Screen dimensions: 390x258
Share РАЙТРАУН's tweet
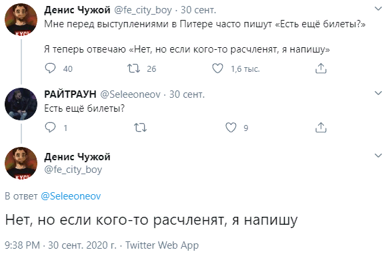point(321,128)
